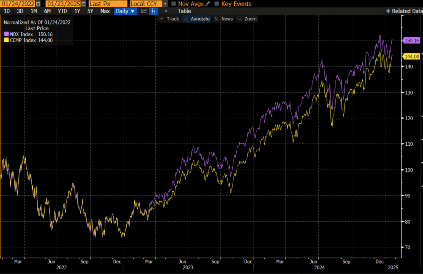Image resolution: width=423 pixels, height=274 pixels.
Task: Activate the Zoom magnifier tool
Action: [247, 19]
